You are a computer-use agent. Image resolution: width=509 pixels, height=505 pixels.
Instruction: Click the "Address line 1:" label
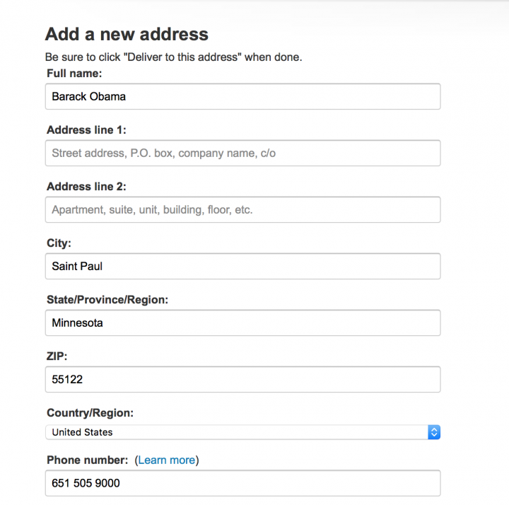coord(86,130)
